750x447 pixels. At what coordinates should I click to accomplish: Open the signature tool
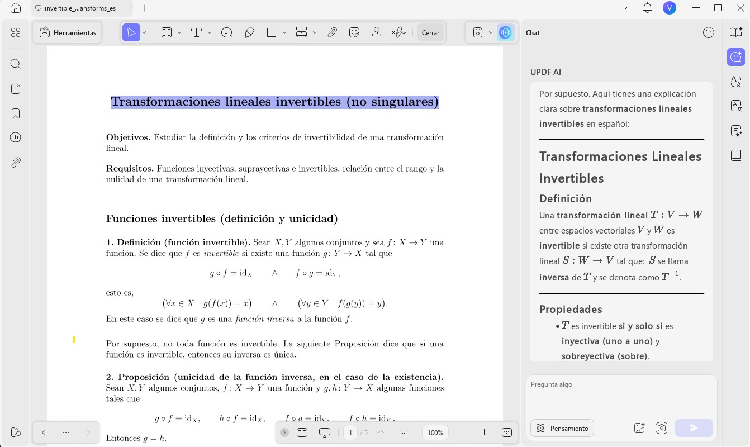point(399,32)
